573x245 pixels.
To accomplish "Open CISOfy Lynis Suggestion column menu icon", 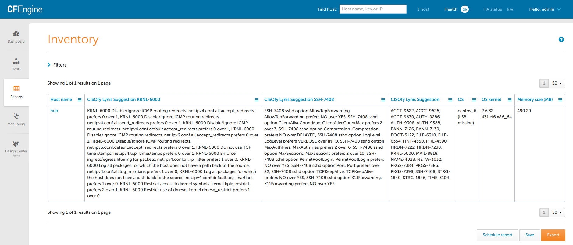I will pos(450,100).
